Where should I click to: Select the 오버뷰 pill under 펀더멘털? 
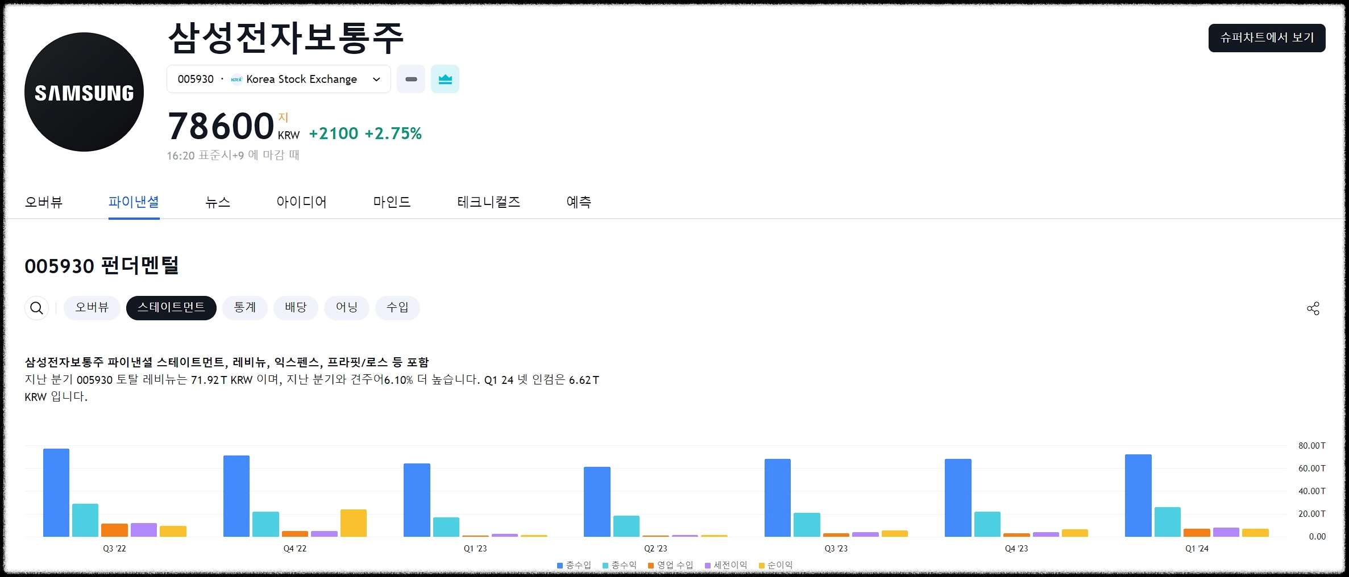click(92, 308)
